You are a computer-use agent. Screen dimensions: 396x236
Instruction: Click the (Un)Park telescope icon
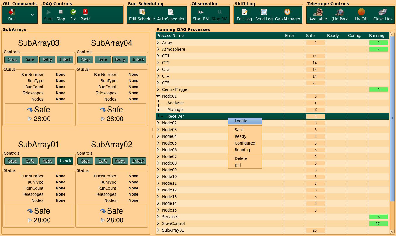tap(340, 12)
